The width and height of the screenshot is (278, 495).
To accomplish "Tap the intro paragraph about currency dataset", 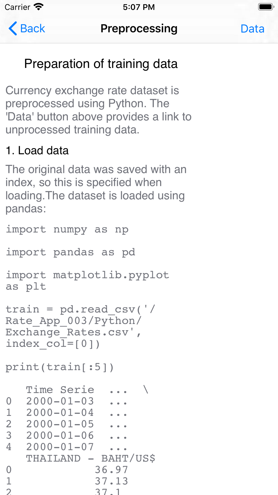I will pyautogui.click(x=98, y=110).
